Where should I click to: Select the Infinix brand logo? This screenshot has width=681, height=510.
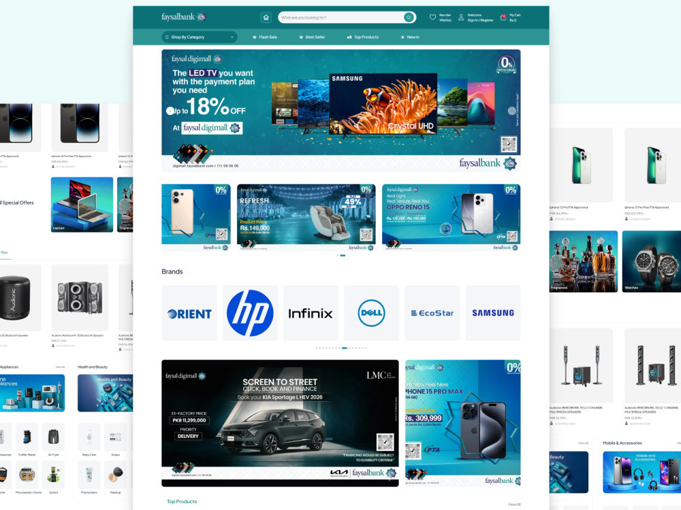pyautogui.click(x=311, y=313)
